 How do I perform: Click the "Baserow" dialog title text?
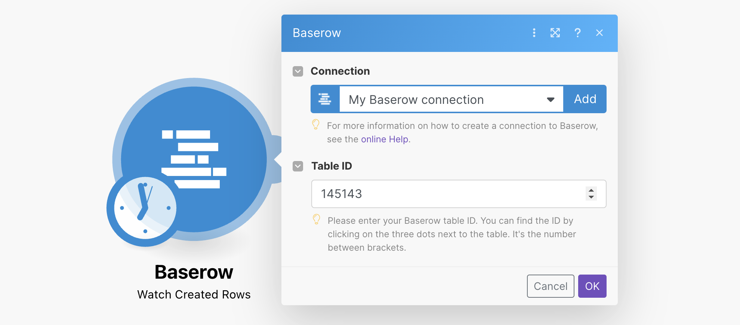click(317, 33)
